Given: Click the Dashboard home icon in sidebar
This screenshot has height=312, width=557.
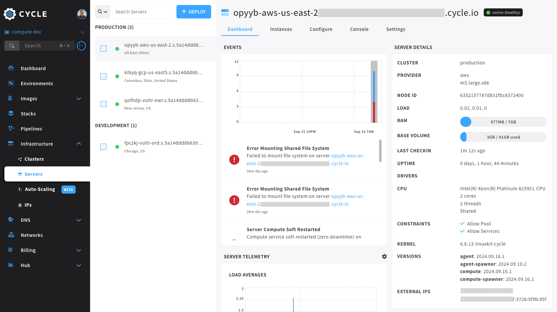Looking at the screenshot, I should [x=11, y=68].
